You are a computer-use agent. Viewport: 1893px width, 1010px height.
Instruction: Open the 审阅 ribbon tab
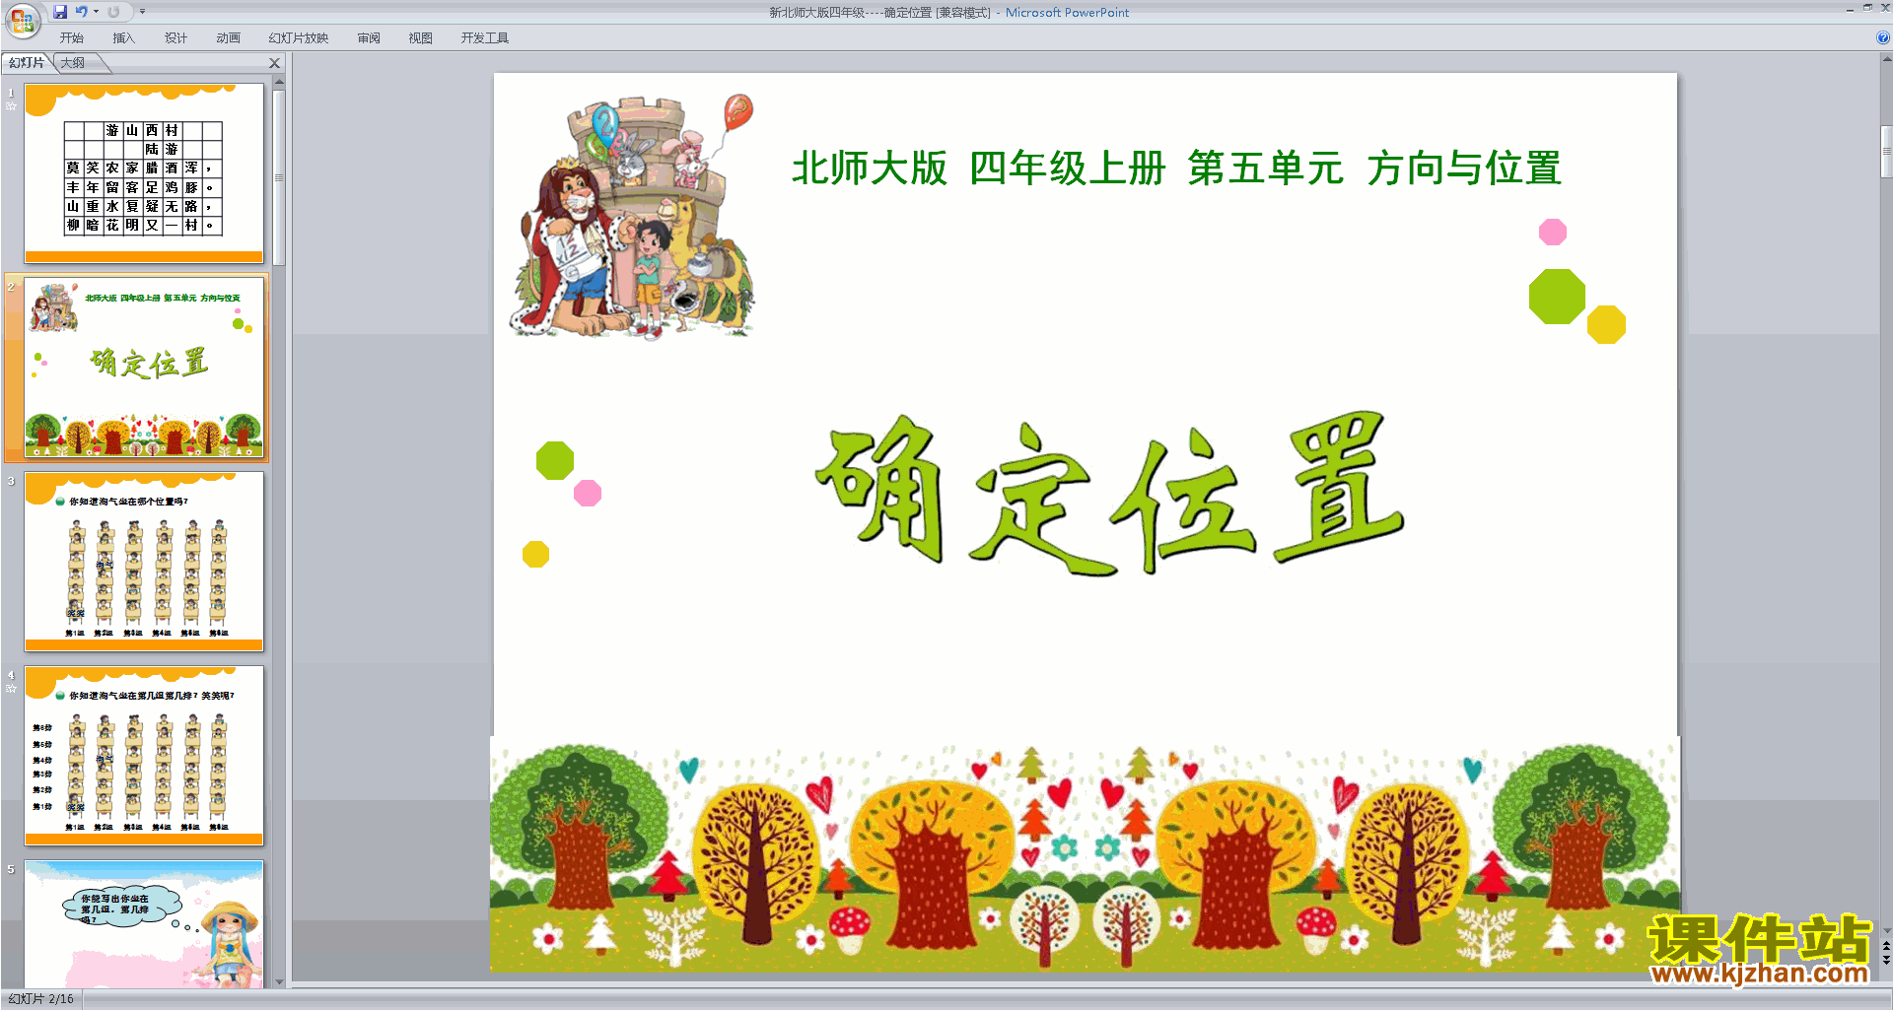pos(369,38)
